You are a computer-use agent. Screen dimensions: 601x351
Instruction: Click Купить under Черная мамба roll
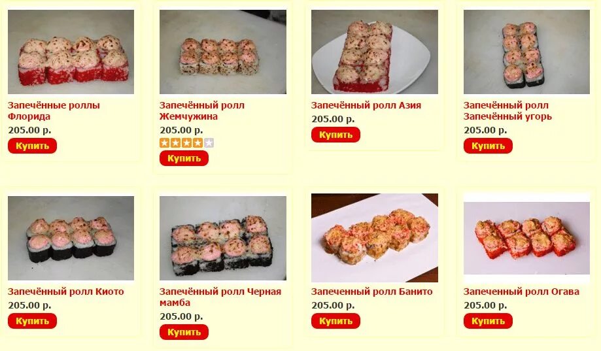pos(184,332)
